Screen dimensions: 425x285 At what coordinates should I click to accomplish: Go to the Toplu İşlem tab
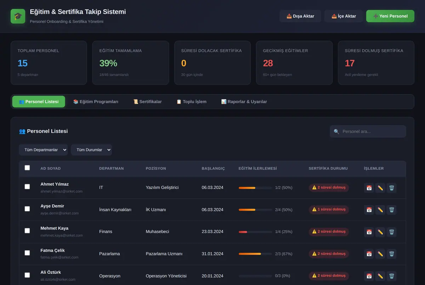point(191,101)
